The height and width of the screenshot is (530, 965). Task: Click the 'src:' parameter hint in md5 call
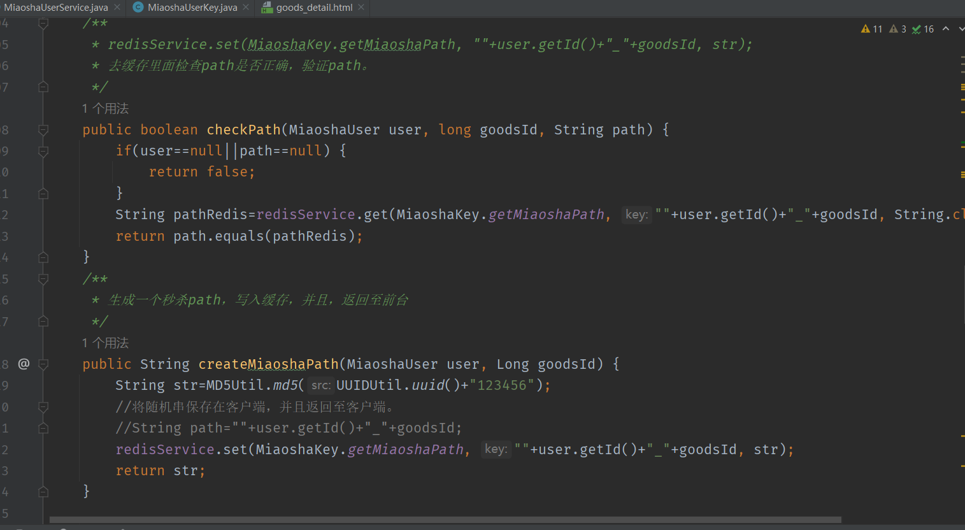tap(320, 385)
